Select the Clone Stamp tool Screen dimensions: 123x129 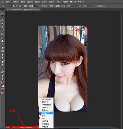(2, 41)
